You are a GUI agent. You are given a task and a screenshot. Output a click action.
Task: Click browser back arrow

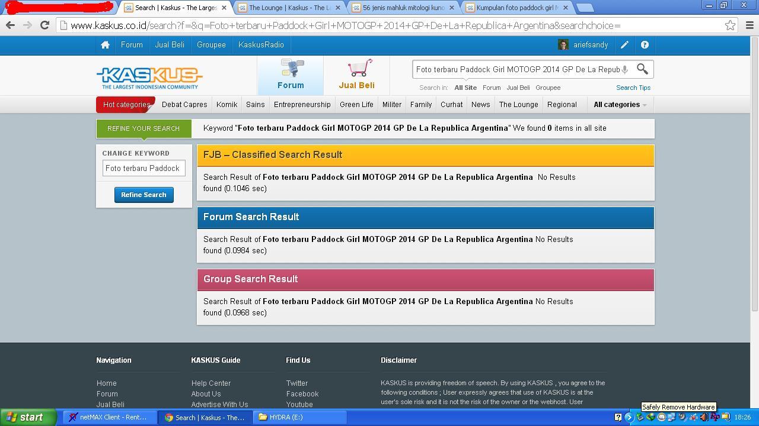click(x=10, y=25)
